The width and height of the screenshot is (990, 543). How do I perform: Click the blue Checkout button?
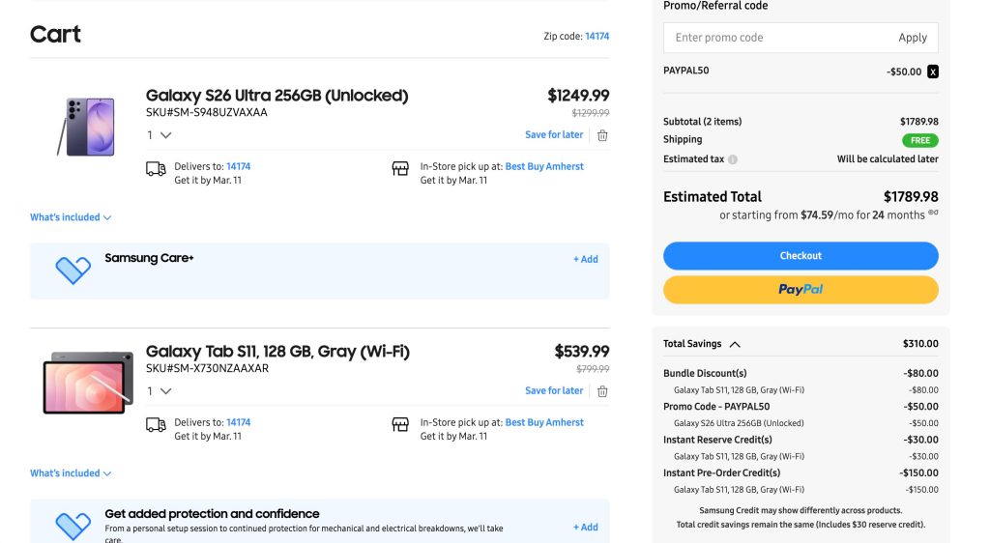point(801,256)
